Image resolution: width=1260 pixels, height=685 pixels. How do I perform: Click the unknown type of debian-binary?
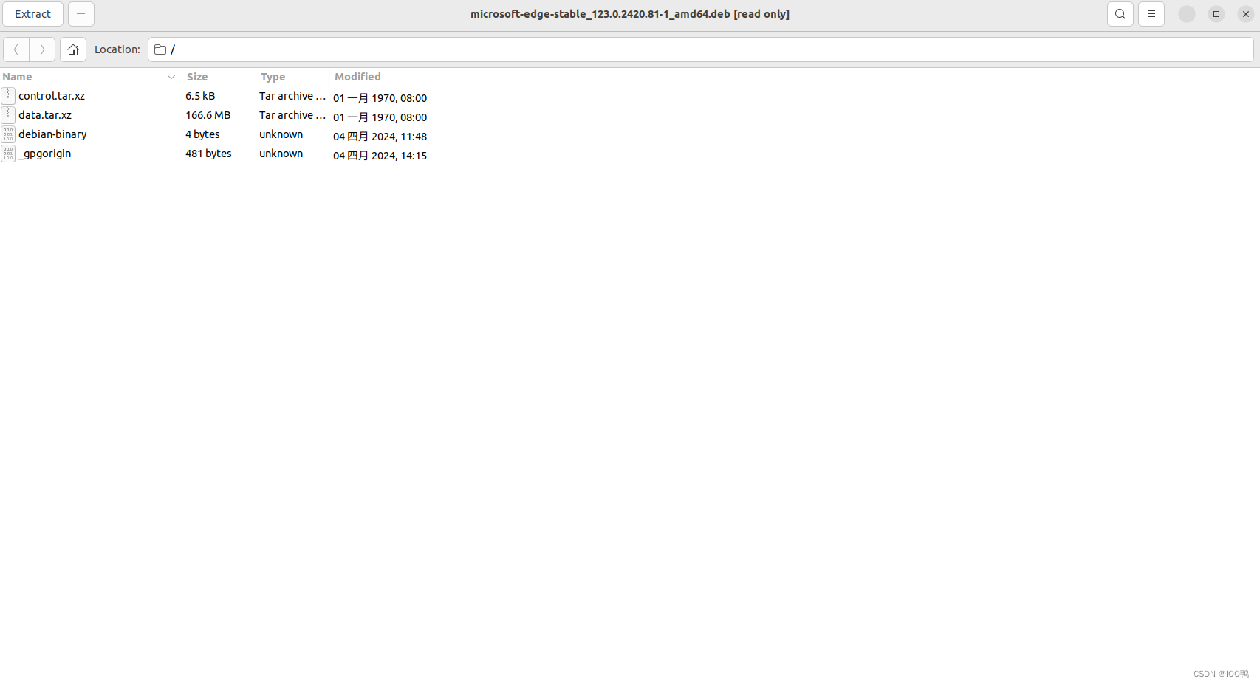(281, 134)
